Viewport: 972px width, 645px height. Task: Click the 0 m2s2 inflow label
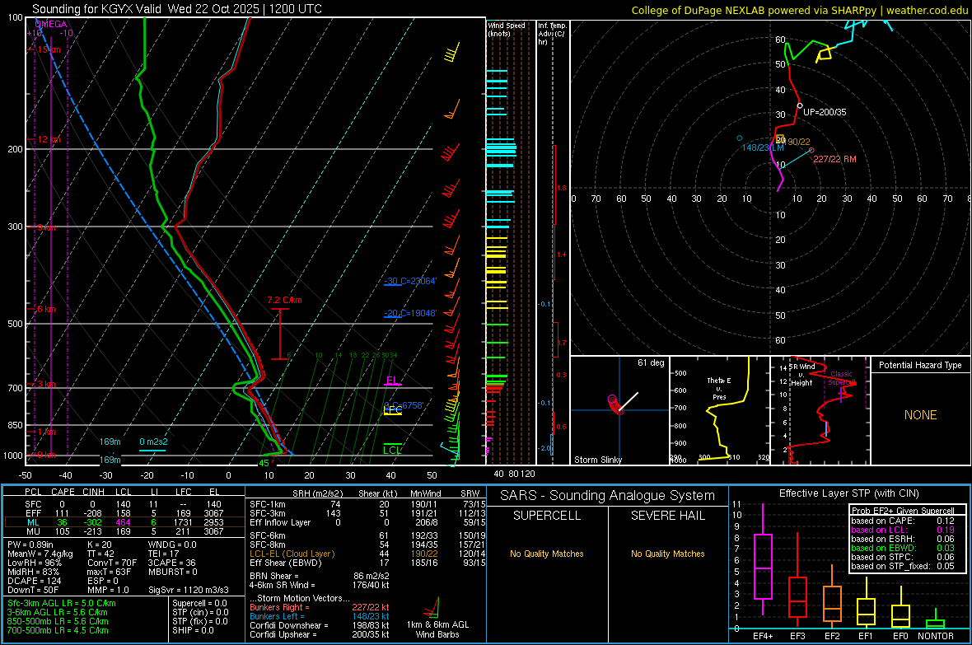click(x=154, y=442)
